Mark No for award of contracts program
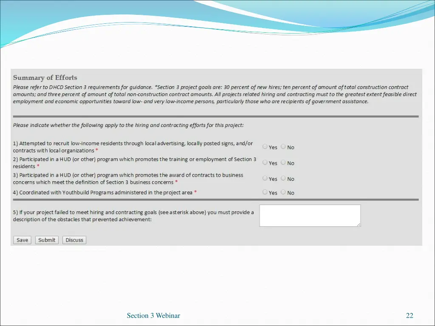Image resolution: width=435 pixels, height=326 pixels. (x=283, y=178)
